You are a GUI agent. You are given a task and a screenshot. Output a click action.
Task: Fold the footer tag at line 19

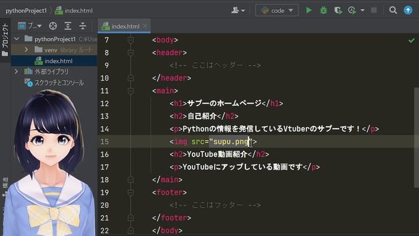tap(130, 192)
